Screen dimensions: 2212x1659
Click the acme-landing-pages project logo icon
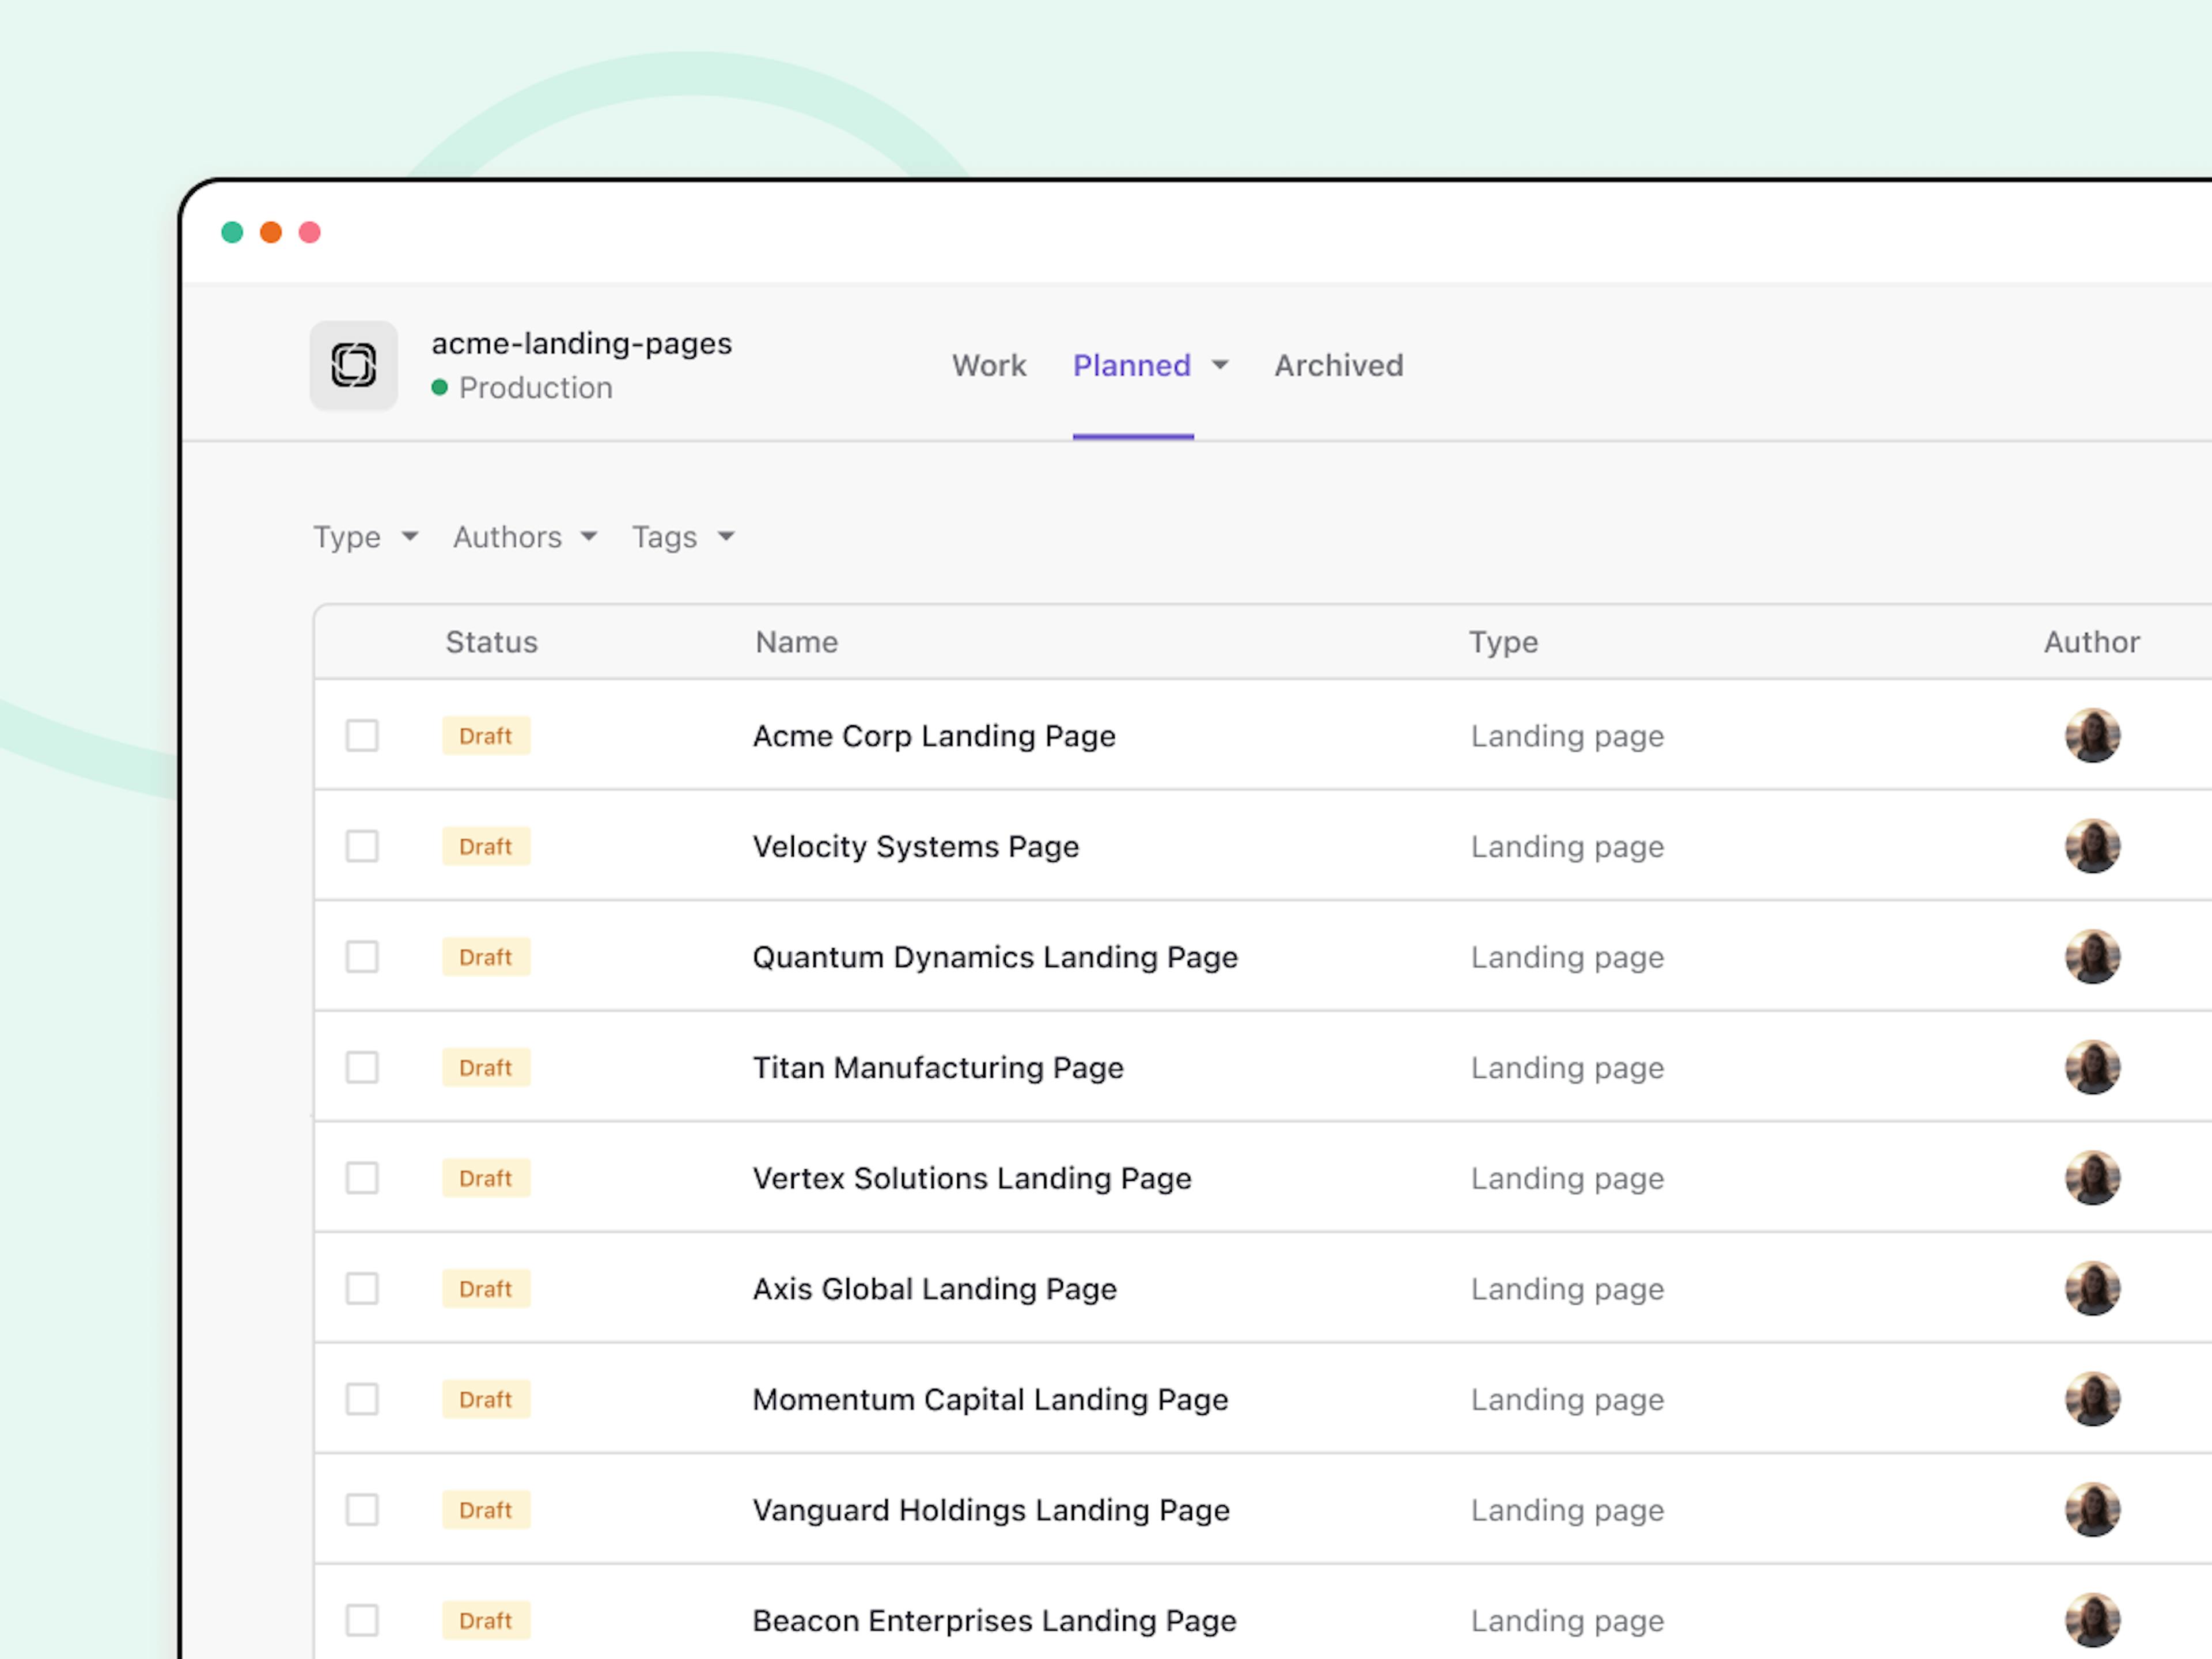(x=353, y=365)
